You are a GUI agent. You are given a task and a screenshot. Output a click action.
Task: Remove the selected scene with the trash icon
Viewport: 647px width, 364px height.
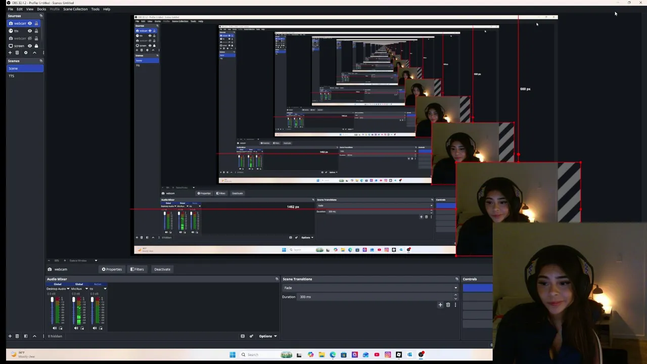coord(17,336)
